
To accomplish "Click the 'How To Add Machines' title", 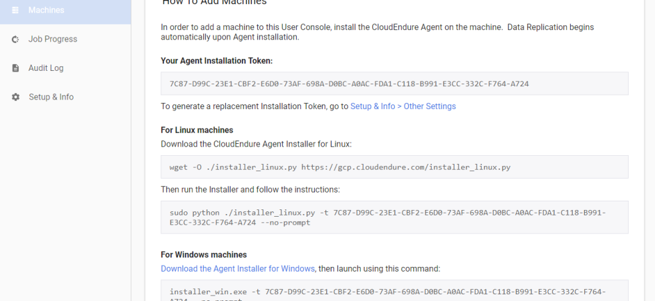I will coord(215,3).
